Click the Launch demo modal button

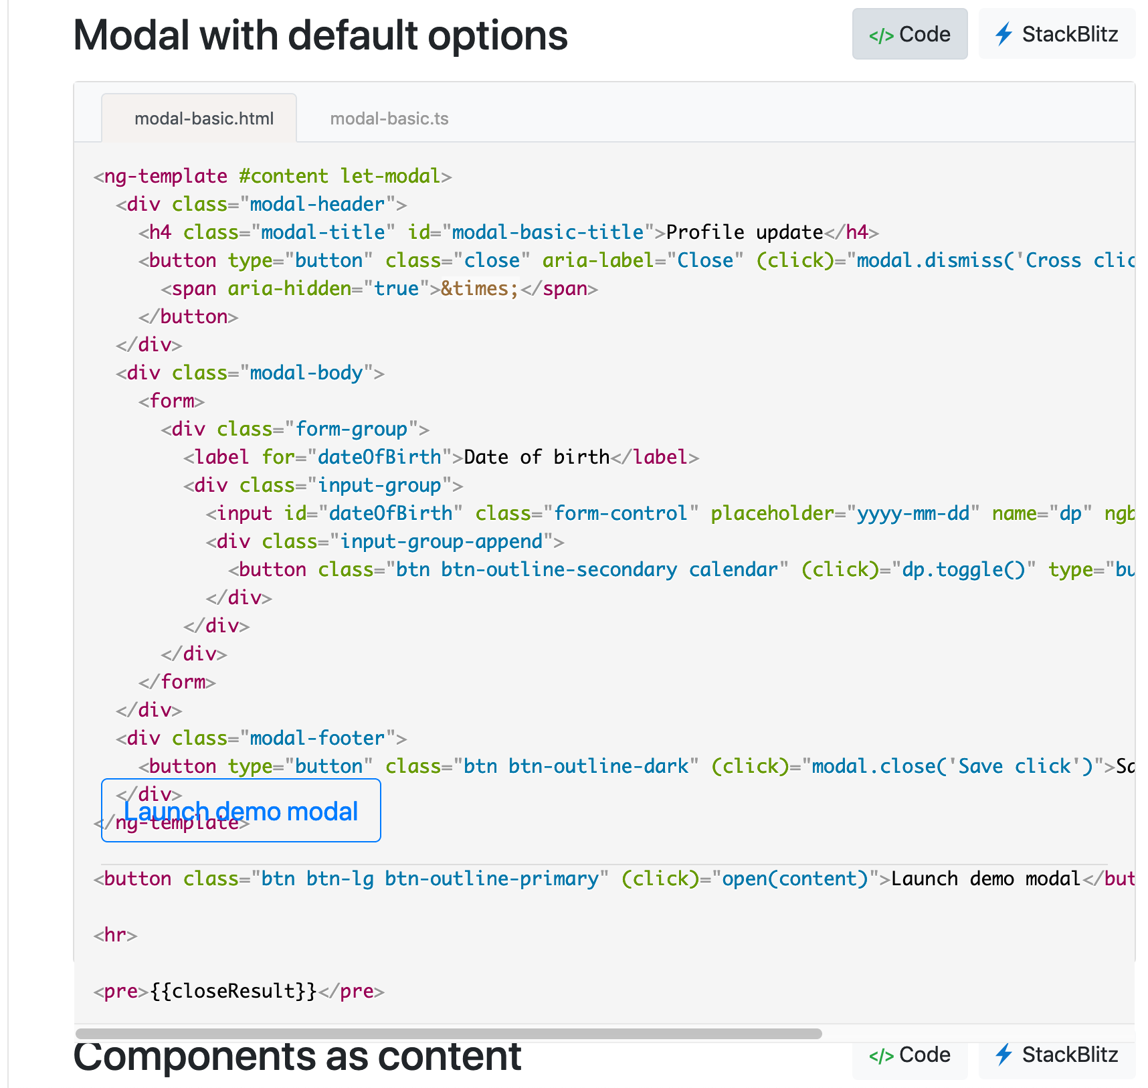coord(240,810)
